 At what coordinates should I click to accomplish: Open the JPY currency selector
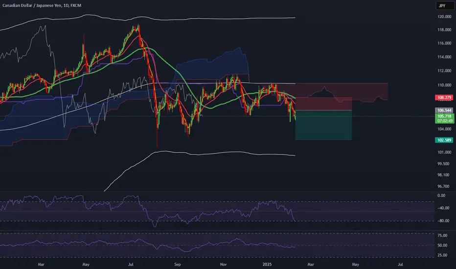coord(445,5)
